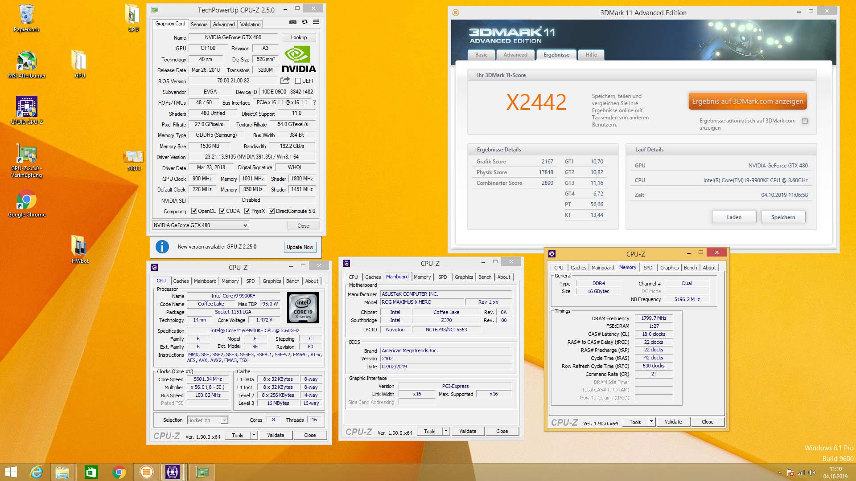Click taskbar clock showing 11:10
This screenshot has width=856, height=481.
coord(835,473)
